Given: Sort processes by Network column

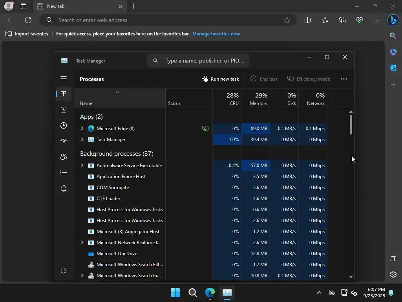Looking at the screenshot, I should (313, 98).
